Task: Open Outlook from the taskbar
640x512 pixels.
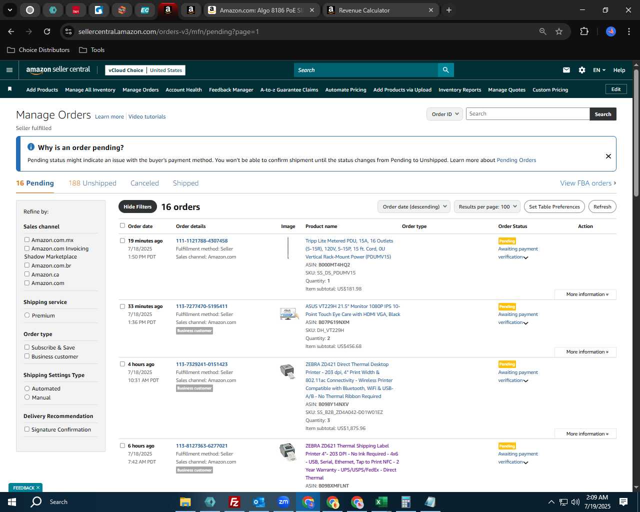Action: tap(258, 502)
